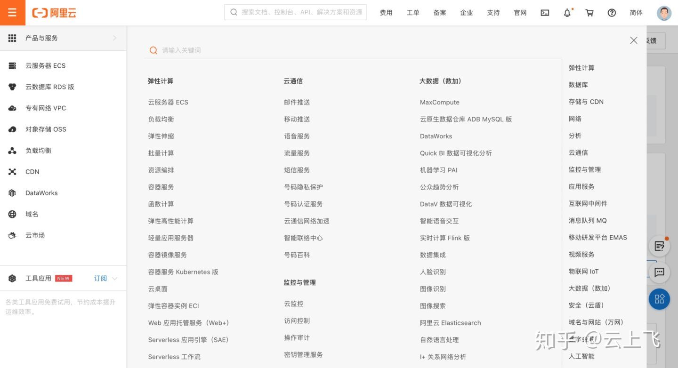Click the products grid icon
The image size is (678, 368).
click(12, 38)
